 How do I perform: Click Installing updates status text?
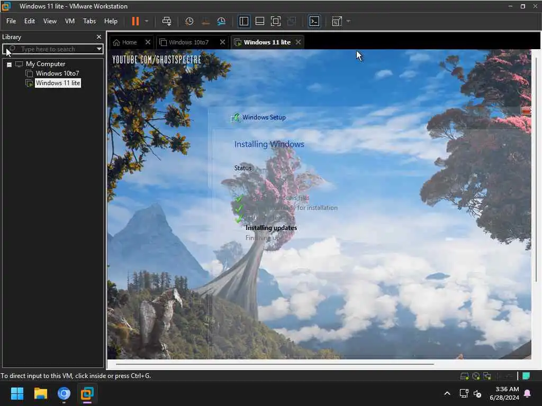coord(271,228)
